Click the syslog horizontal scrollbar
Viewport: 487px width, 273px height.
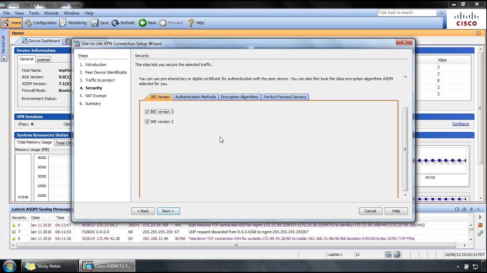click(x=236, y=245)
